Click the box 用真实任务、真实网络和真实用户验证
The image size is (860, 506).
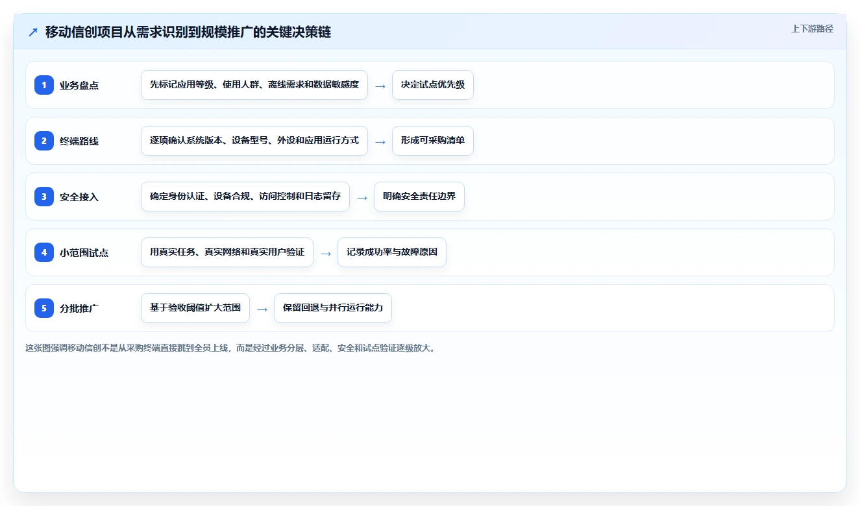227,252
